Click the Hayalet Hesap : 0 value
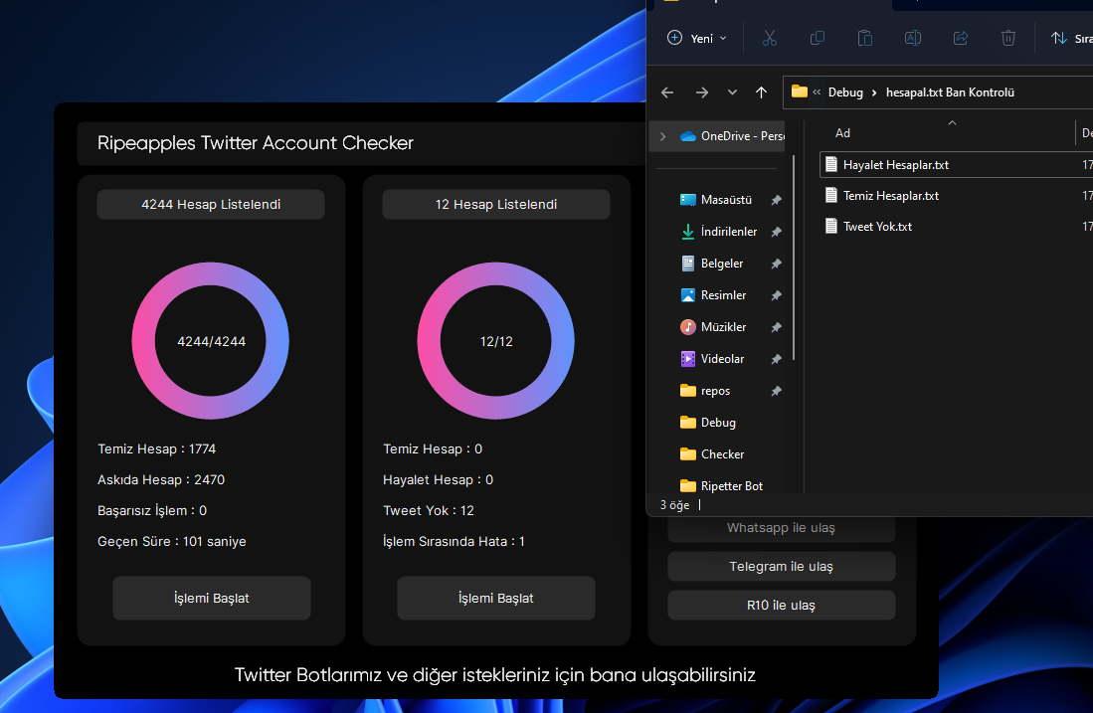The image size is (1093, 713). click(438, 479)
